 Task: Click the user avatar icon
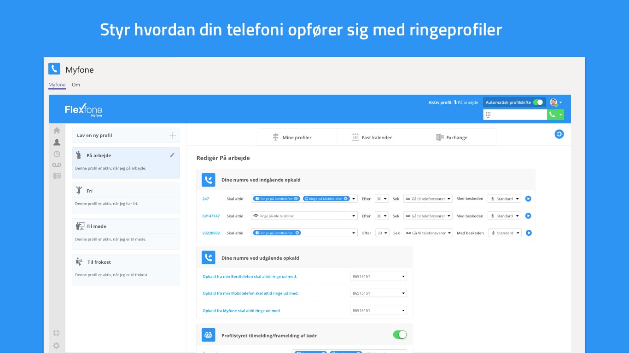(x=553, y=102)
